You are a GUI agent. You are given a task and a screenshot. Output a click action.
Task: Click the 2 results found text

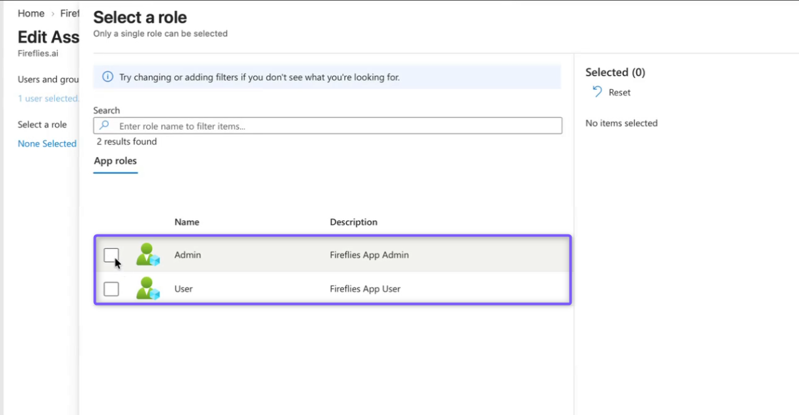pyautogui.click(x=127, y=141)
